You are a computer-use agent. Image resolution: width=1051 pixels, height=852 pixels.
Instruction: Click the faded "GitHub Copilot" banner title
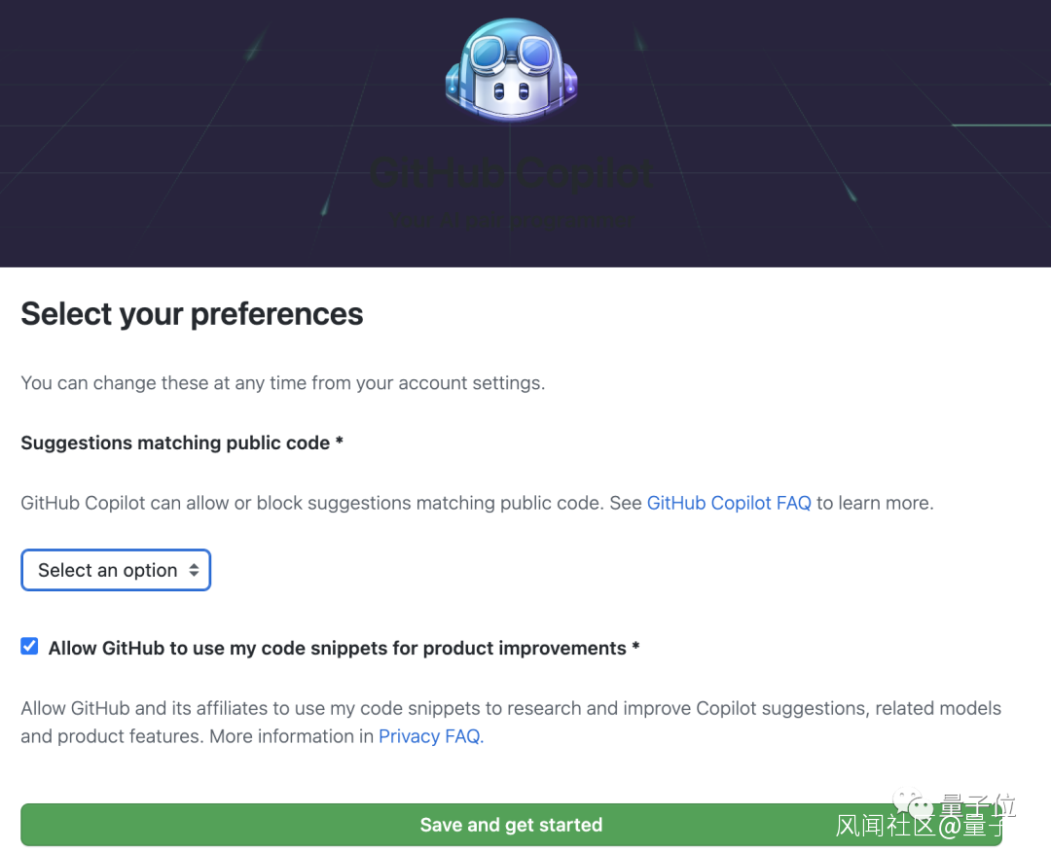512,174
